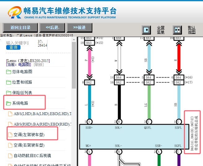
Task: Click the QUFL terminal label
Action: (148, 128)
